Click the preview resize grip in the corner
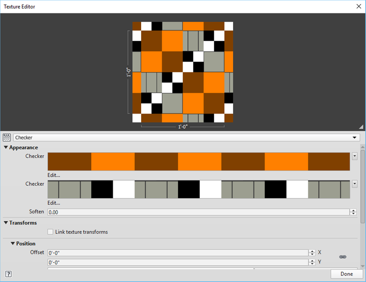 click(361, 126)
